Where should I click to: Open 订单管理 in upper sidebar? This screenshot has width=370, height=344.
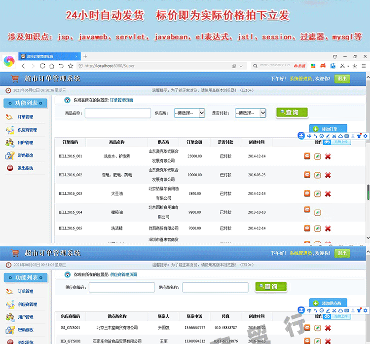click(25, 117)
